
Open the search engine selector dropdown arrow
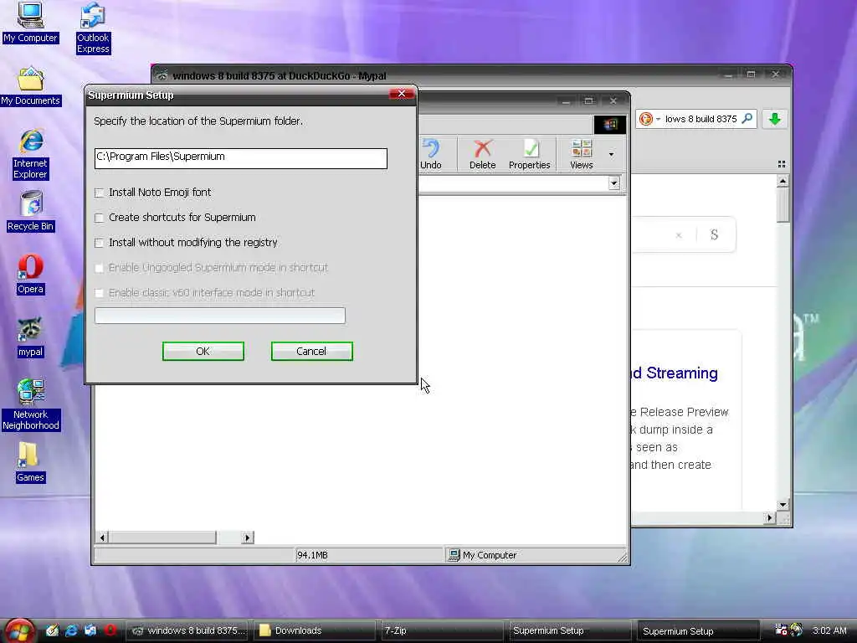point(658,119)
